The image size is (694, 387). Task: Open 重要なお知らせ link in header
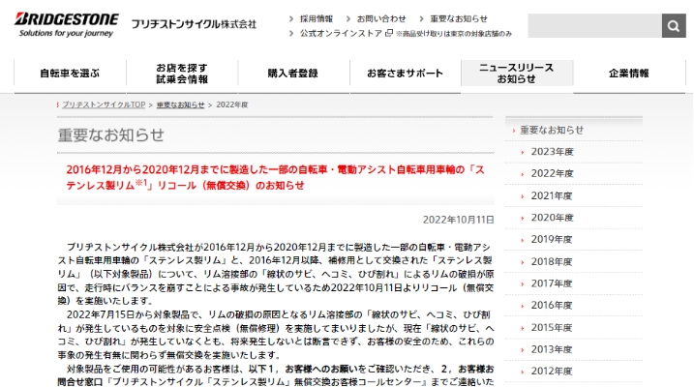coord(459,18)
